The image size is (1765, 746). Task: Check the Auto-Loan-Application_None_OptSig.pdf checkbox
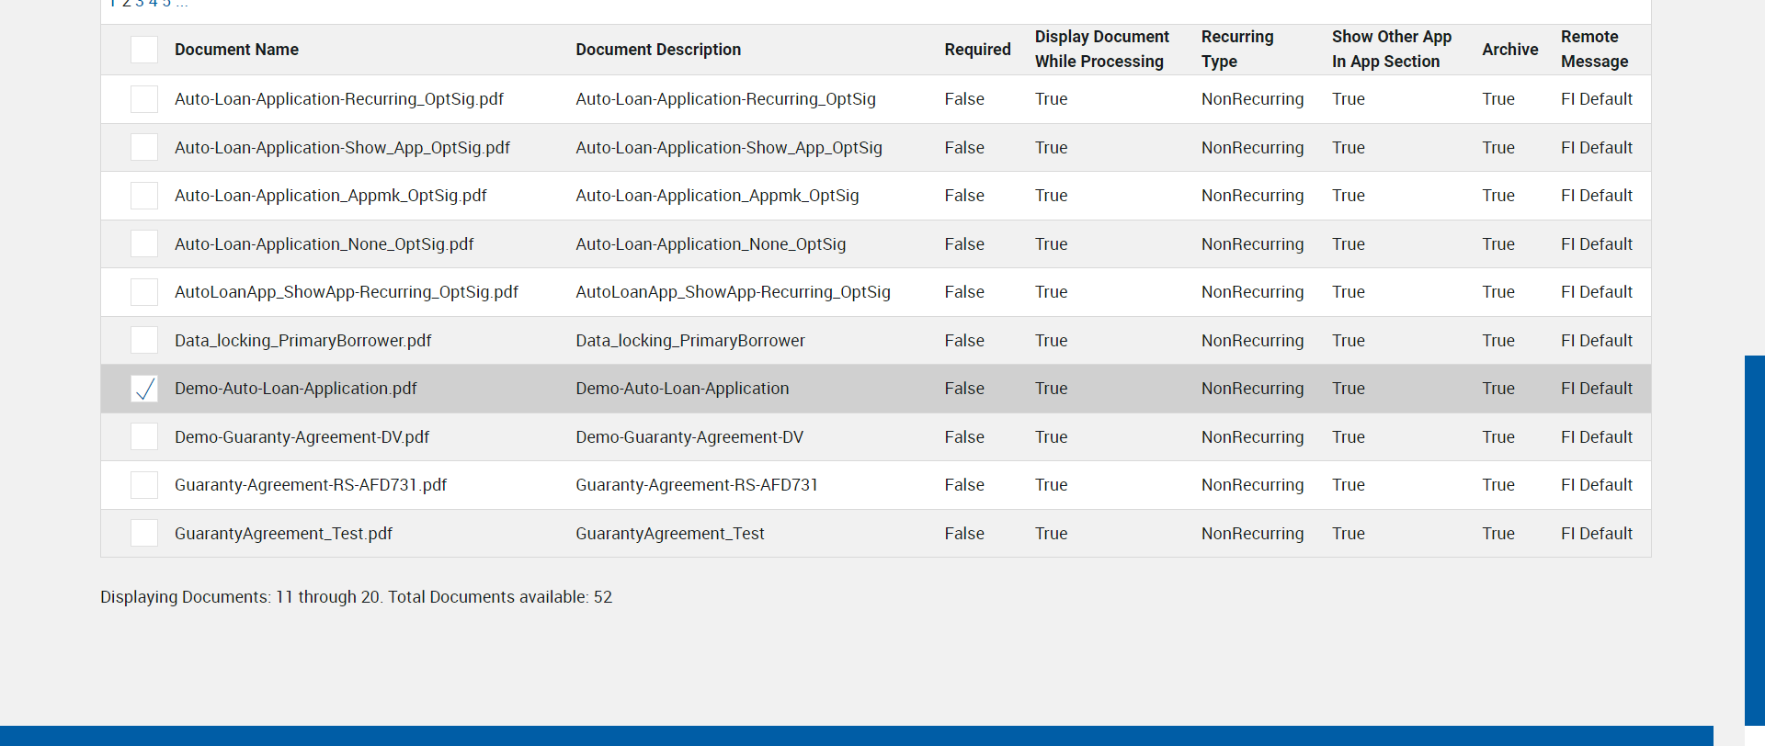[x=144, y=244]
